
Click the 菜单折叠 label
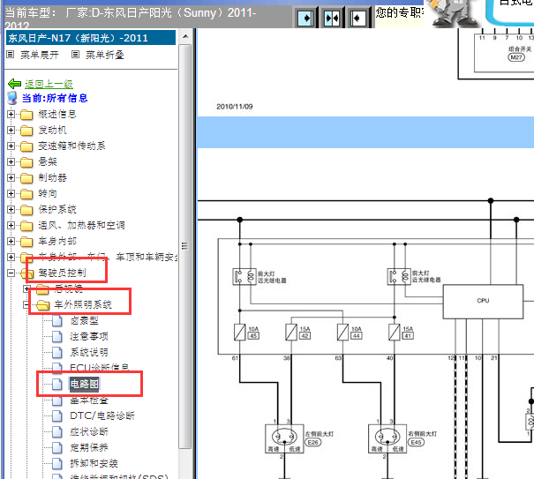tap(105, 55)
